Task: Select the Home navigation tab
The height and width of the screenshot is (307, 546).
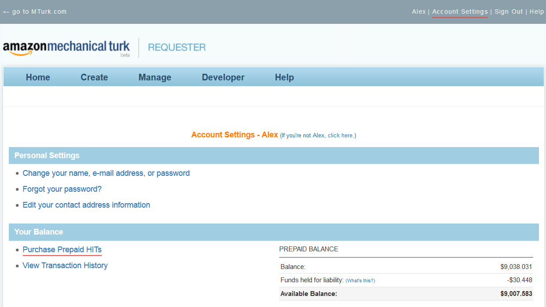Action: [38, 77]
